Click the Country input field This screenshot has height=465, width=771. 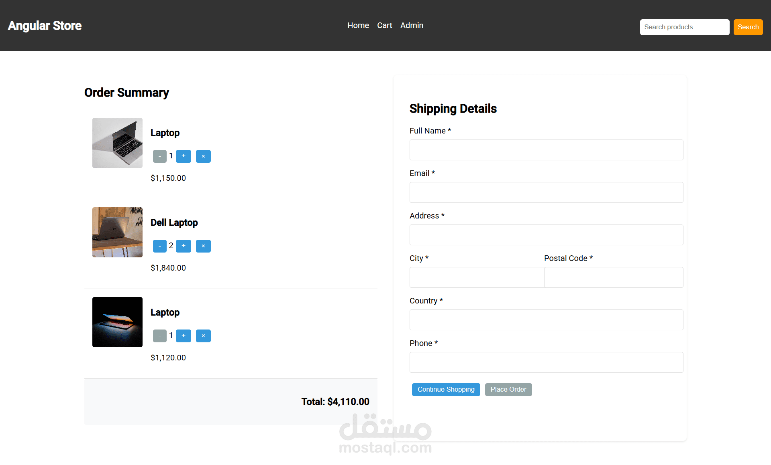[546, 320]
